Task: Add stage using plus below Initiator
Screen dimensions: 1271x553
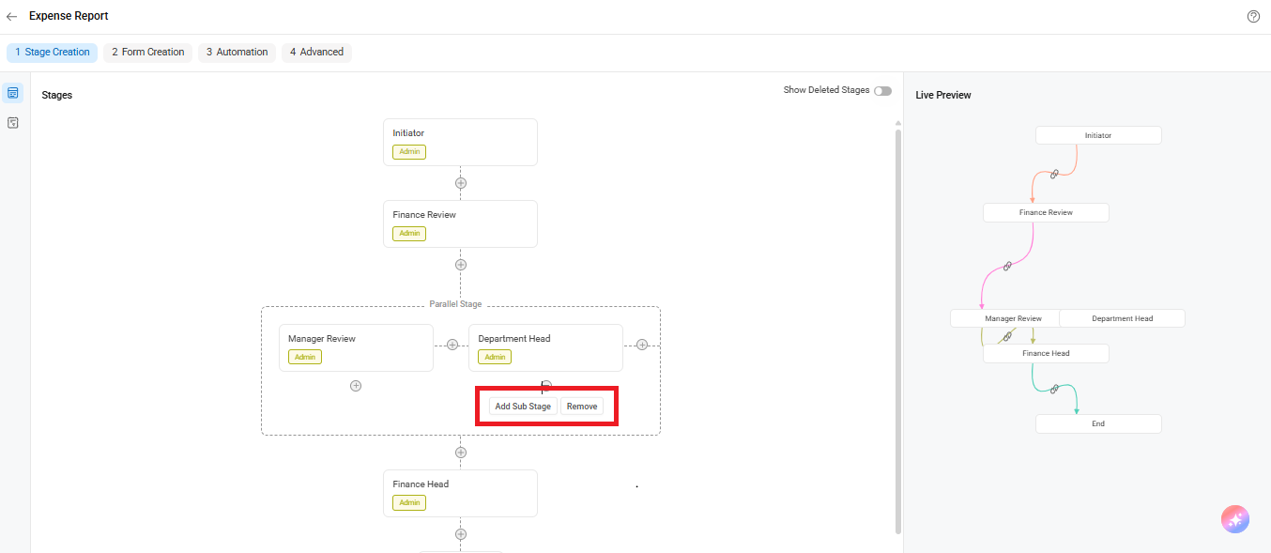Action: click(x=460, y=183)
